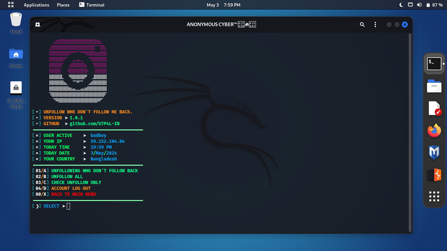Click the TODAY DATE label
Screen dimensions: 447x251
pyautogui.click(x=57, y=153)
